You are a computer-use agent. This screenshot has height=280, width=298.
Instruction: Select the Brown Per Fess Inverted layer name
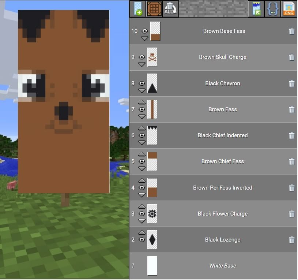pyautogui.click(x=222, y=188)
